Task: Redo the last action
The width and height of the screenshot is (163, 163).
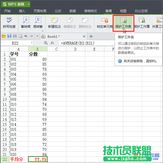Action: tap(31, 36)
